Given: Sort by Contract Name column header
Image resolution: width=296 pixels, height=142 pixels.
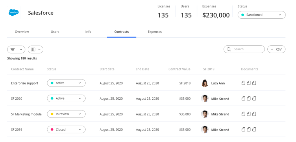Looking at the screenshot, I should coord(22,69).
